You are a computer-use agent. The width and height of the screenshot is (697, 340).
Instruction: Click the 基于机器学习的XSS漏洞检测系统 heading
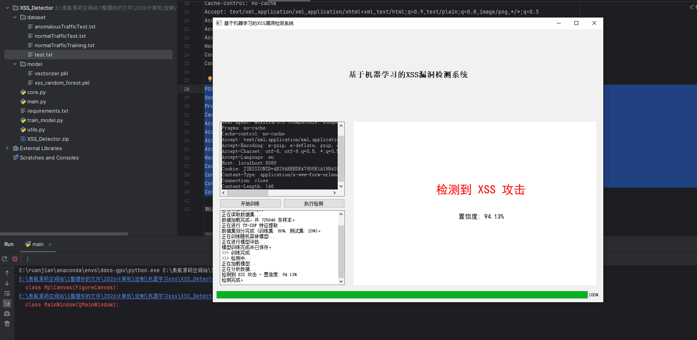(408, 74)
